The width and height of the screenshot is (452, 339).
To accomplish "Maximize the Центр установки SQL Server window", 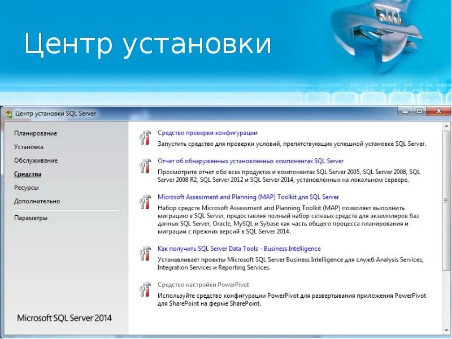I will [x=419, y=111].
